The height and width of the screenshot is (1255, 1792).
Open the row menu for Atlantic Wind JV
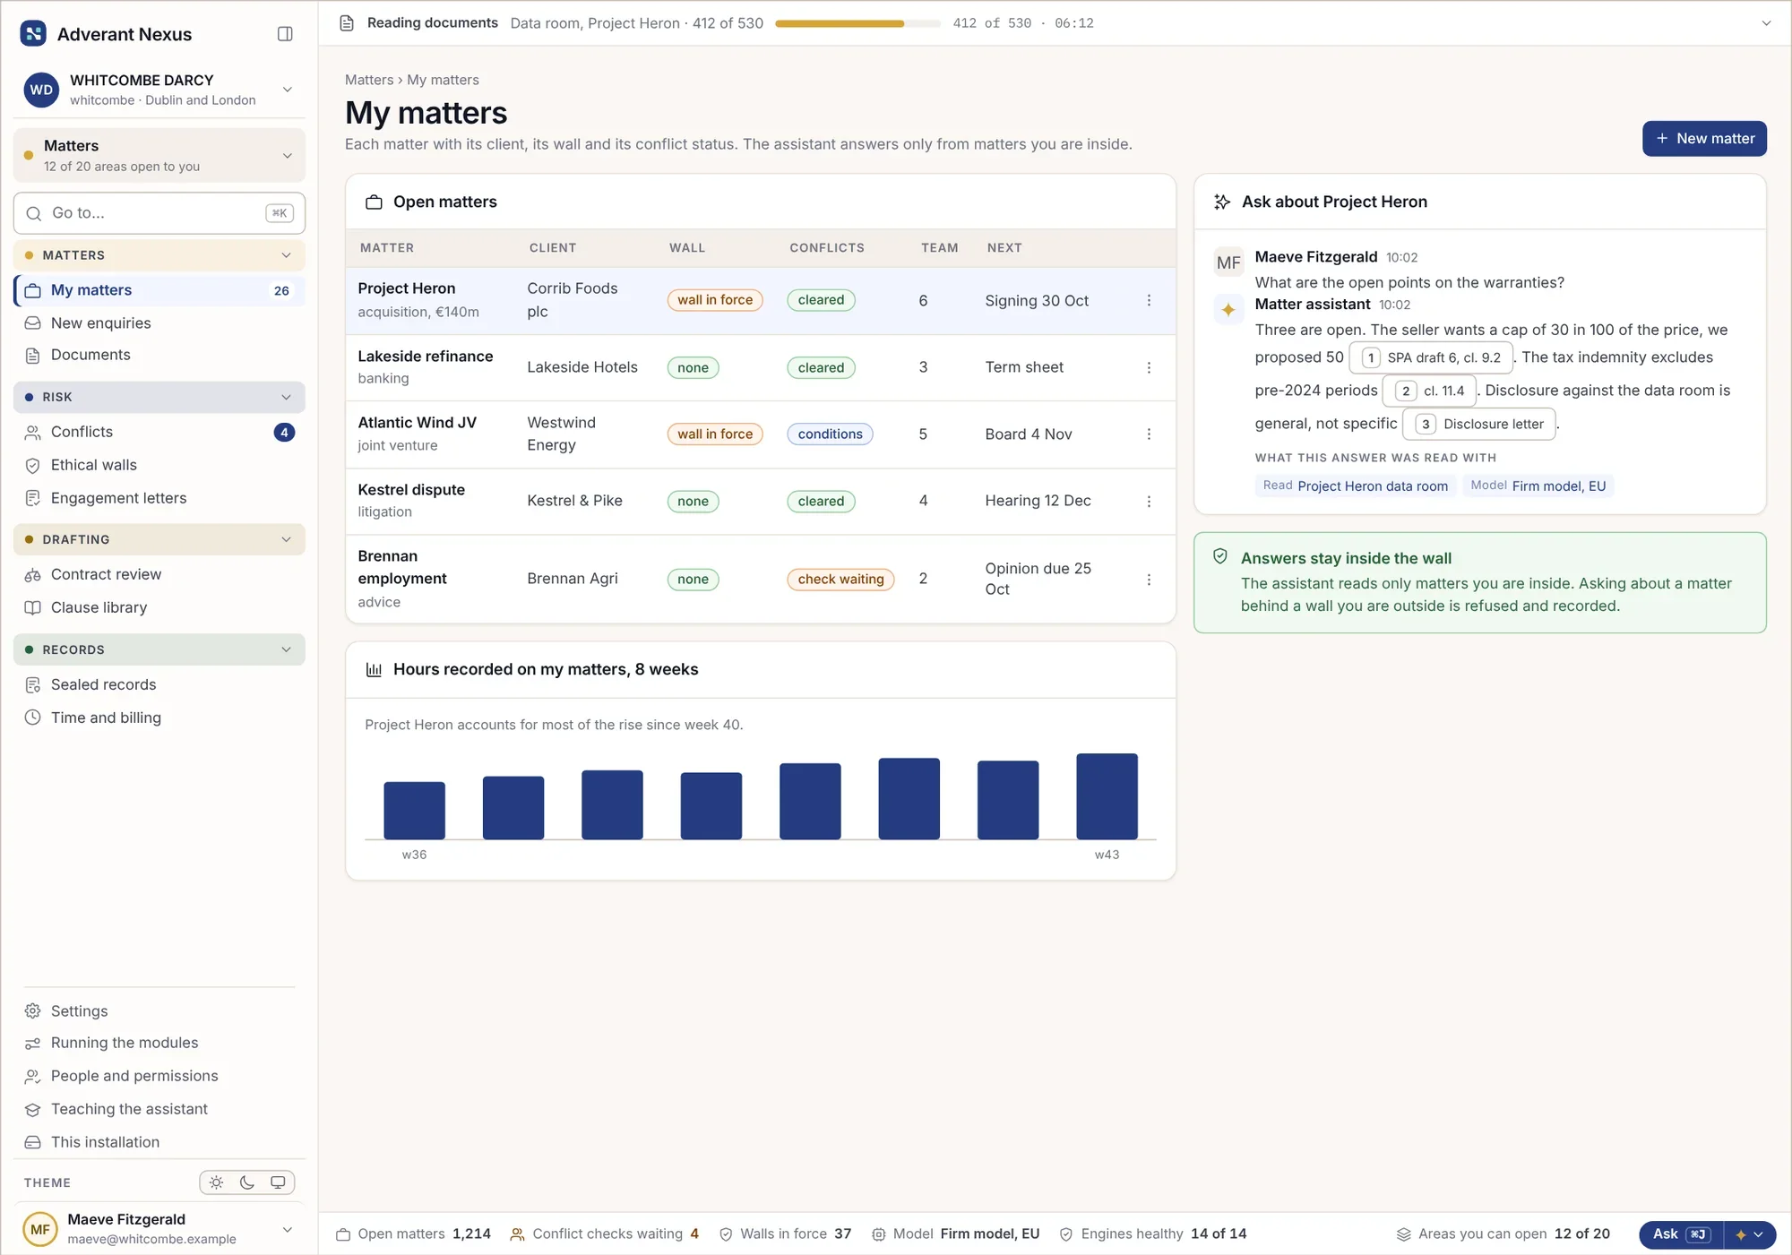[1149, 434]
